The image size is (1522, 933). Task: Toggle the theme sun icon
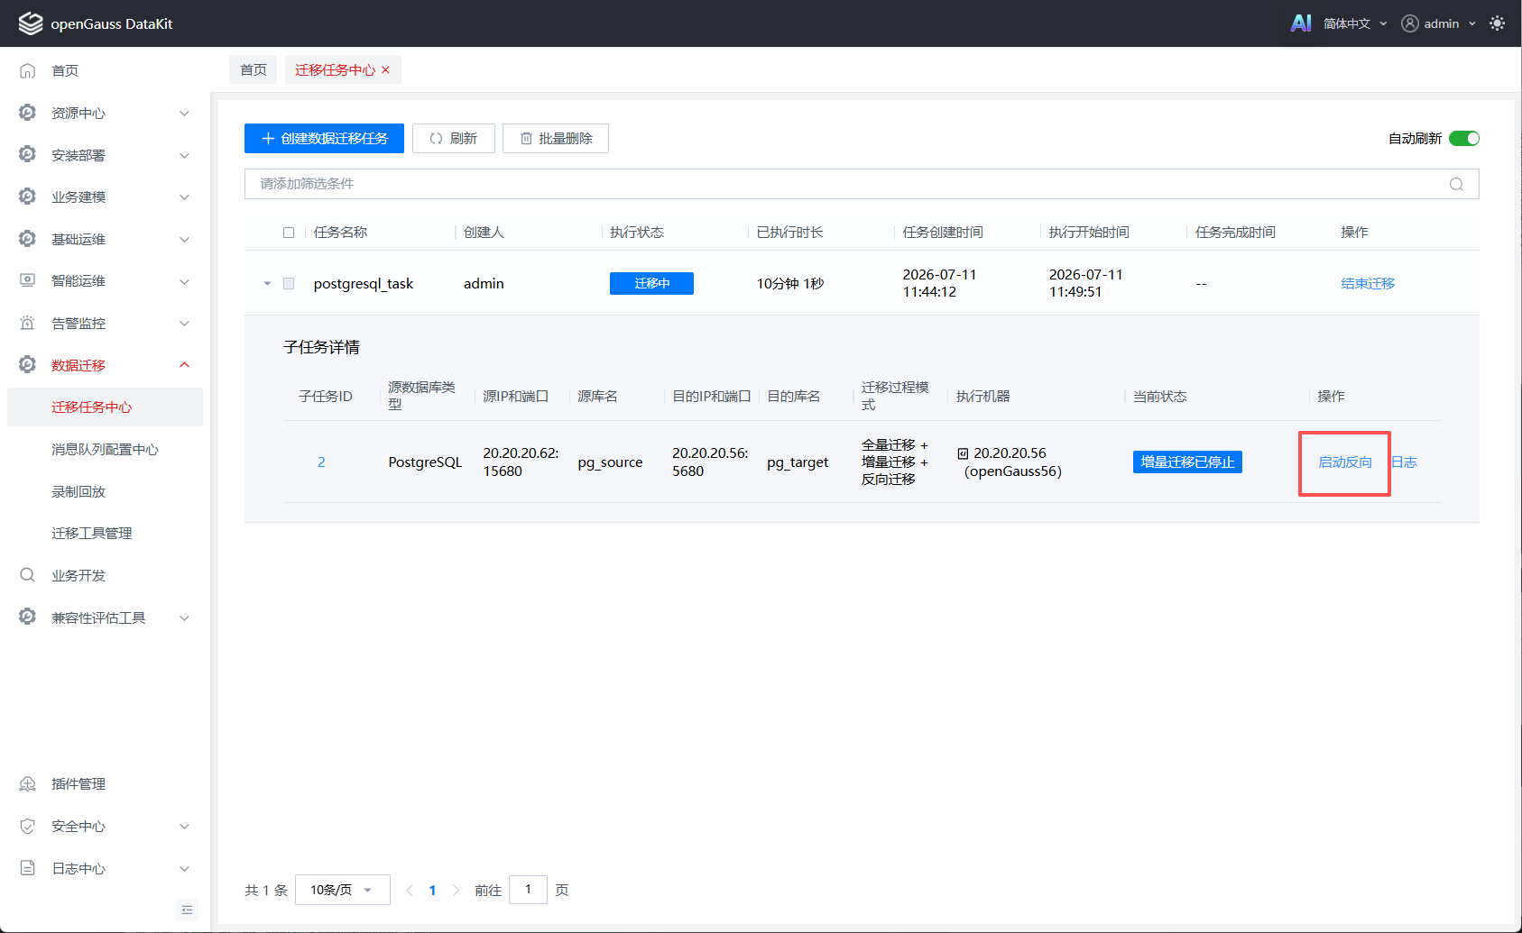coord(1498,23)
